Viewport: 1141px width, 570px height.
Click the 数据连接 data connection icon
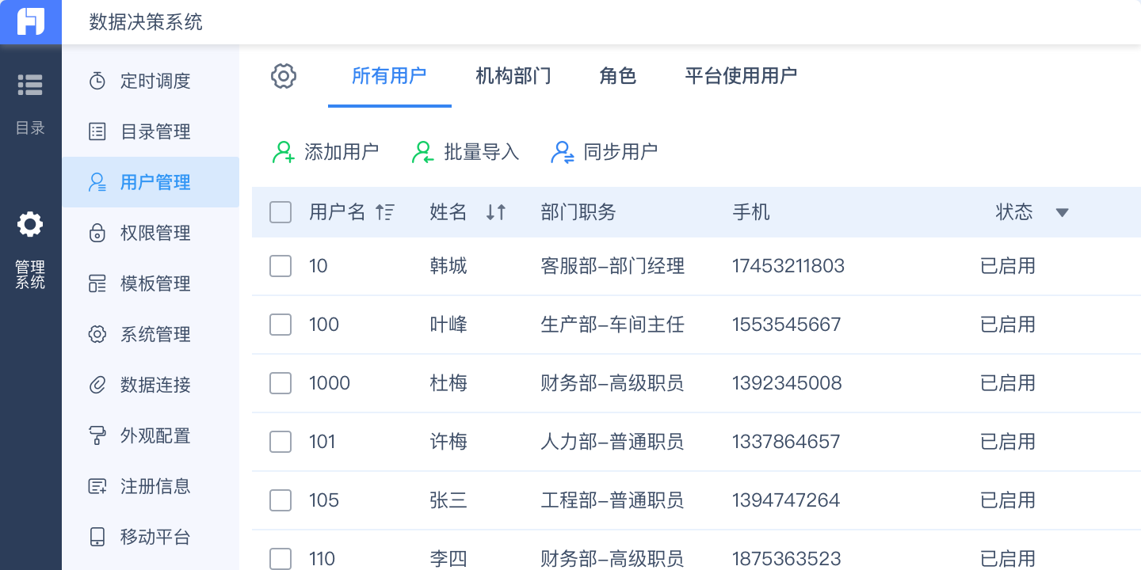[97, 385]
